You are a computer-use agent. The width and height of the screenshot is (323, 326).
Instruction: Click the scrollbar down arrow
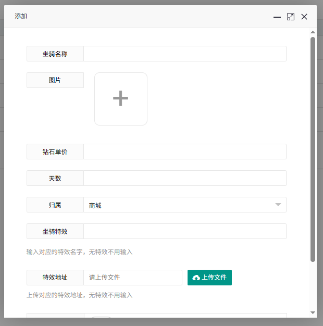(x=313, y=312)
